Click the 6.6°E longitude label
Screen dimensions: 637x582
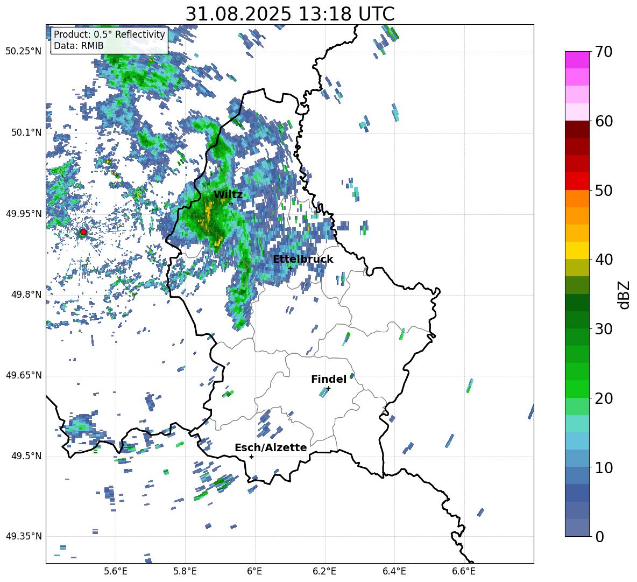[x=464, y=572]
